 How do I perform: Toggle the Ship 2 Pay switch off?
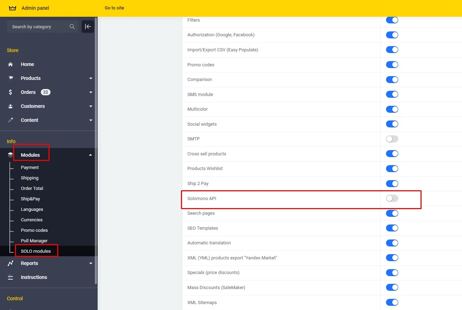click(392, 183)
